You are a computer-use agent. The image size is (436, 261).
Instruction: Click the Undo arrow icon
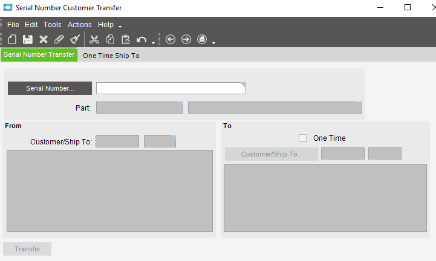click(142, 40)
